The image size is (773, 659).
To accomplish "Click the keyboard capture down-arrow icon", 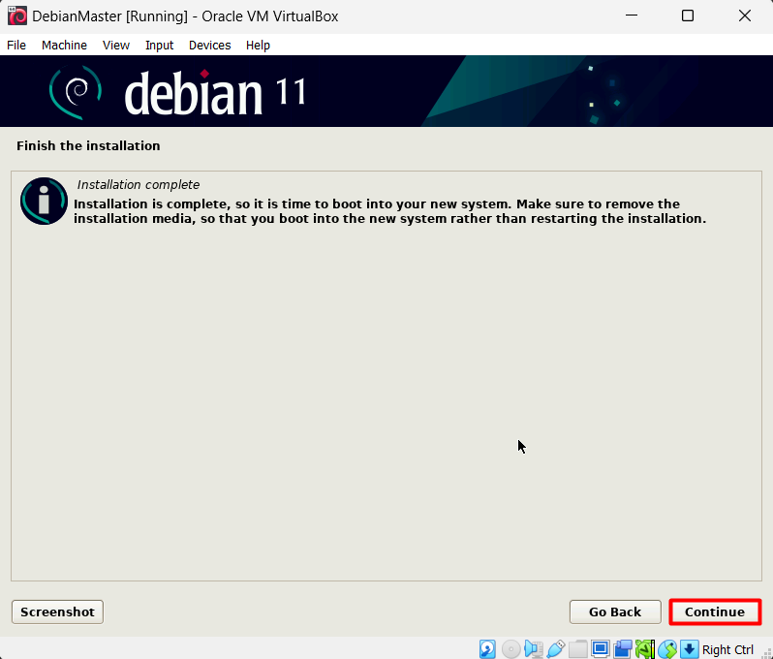I will click(689, 649).
